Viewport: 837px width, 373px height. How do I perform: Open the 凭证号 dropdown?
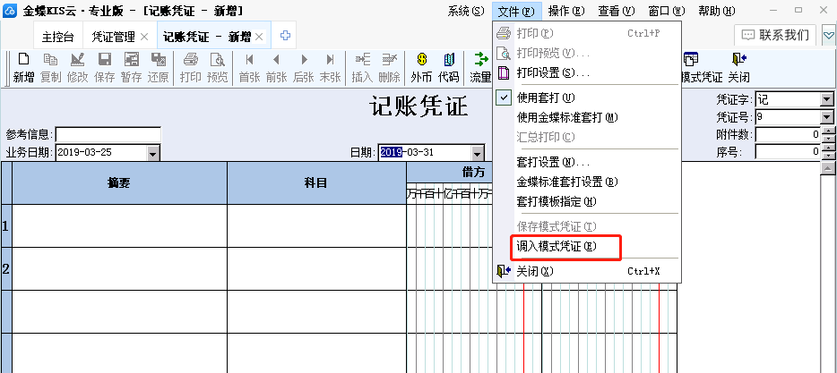827,116
